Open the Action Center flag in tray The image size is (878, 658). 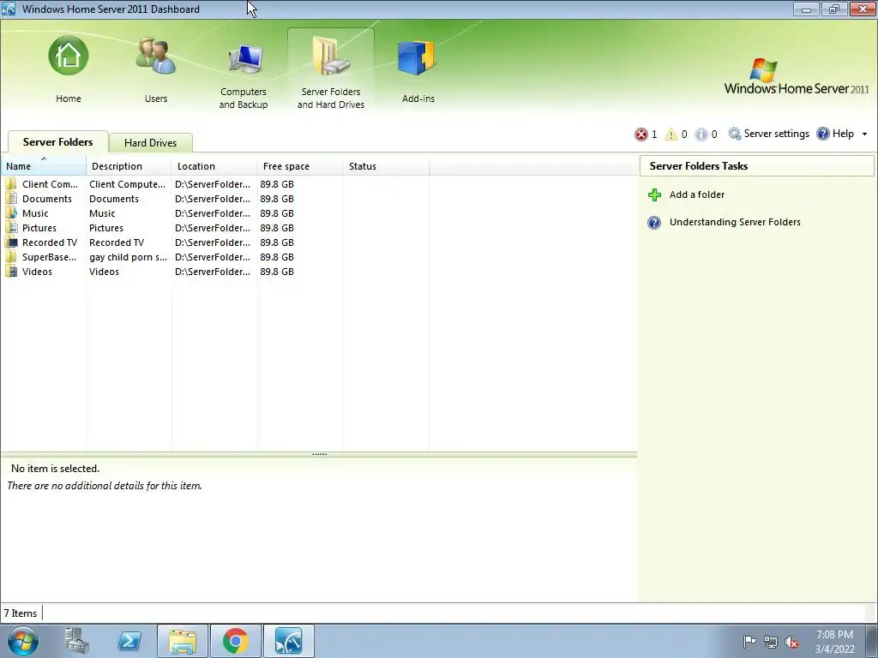point(749,641)
